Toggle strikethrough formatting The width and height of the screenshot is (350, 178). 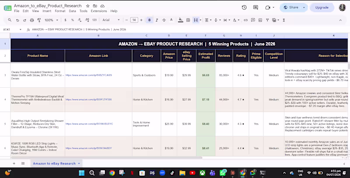[x=164, y=20]
